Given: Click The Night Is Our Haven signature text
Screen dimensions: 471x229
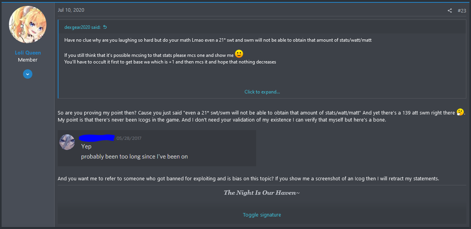Looking at the screenshot, I should pyautogui.click(x=262, y=193).
